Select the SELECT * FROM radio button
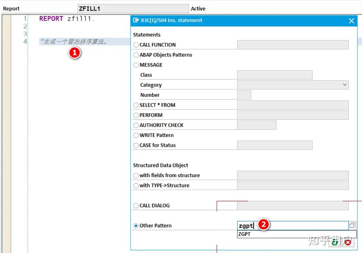This screenshot has height=253, width=362. 136,105
